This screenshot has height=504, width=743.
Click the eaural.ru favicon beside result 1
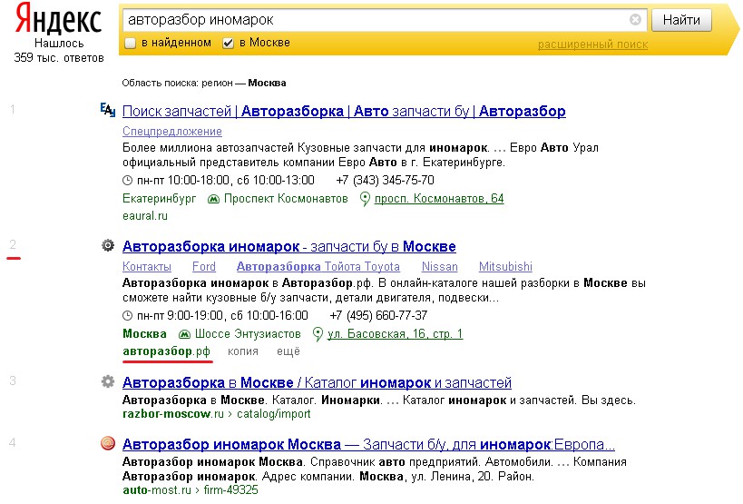(108, 110)
